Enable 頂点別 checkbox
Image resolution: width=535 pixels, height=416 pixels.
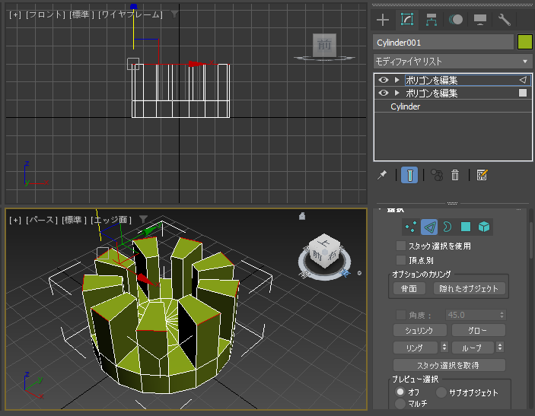tap(401, 260)
